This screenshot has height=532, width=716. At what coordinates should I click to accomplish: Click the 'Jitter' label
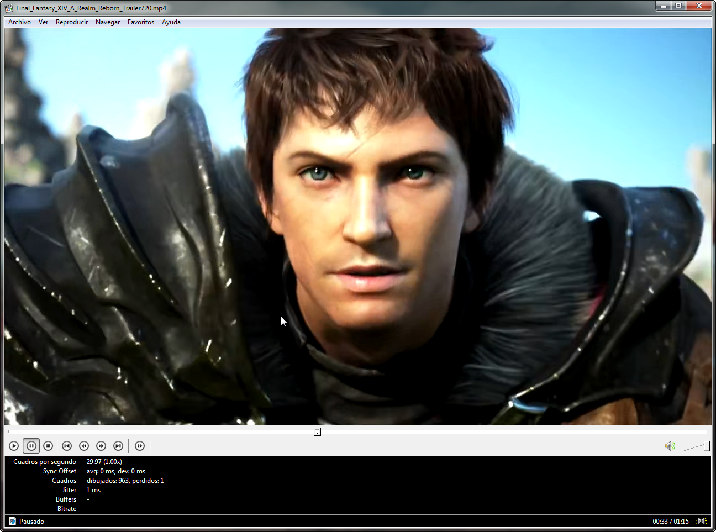pos(69,490)
